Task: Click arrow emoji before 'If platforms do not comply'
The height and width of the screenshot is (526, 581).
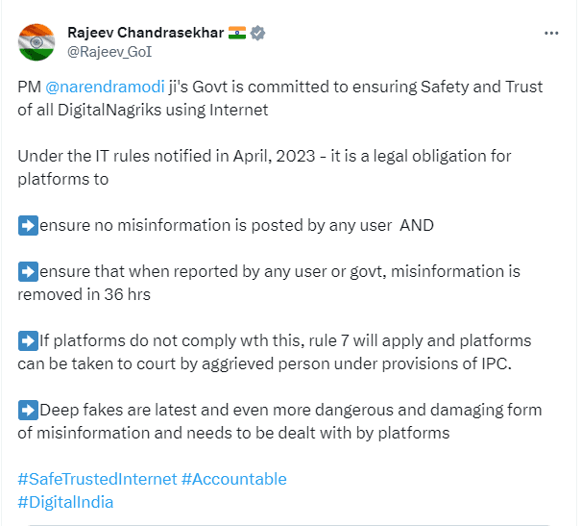Action: coord(28,341)
